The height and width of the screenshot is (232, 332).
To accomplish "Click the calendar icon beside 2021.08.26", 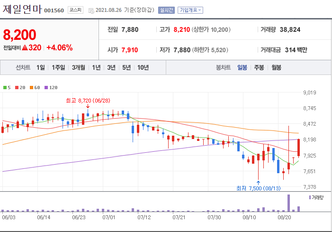I will coord(91,10).
